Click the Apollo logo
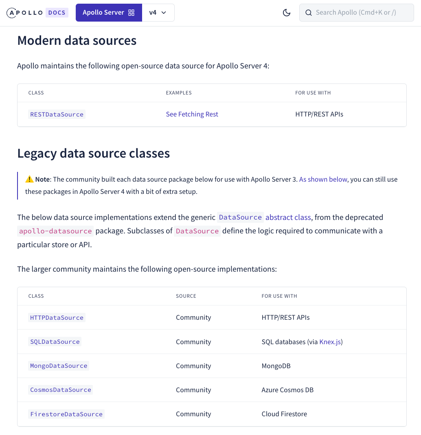Screen dimensions: 421x435 [x=25, y=13]
